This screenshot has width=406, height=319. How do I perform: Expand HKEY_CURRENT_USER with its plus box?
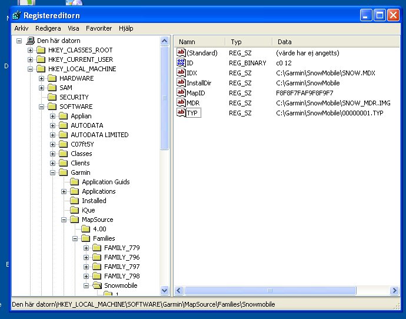30,59
